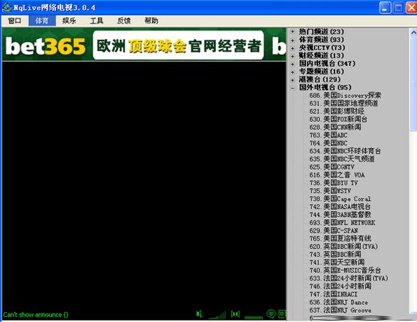Expand the 港澳台 (129) category

point(293,79)
